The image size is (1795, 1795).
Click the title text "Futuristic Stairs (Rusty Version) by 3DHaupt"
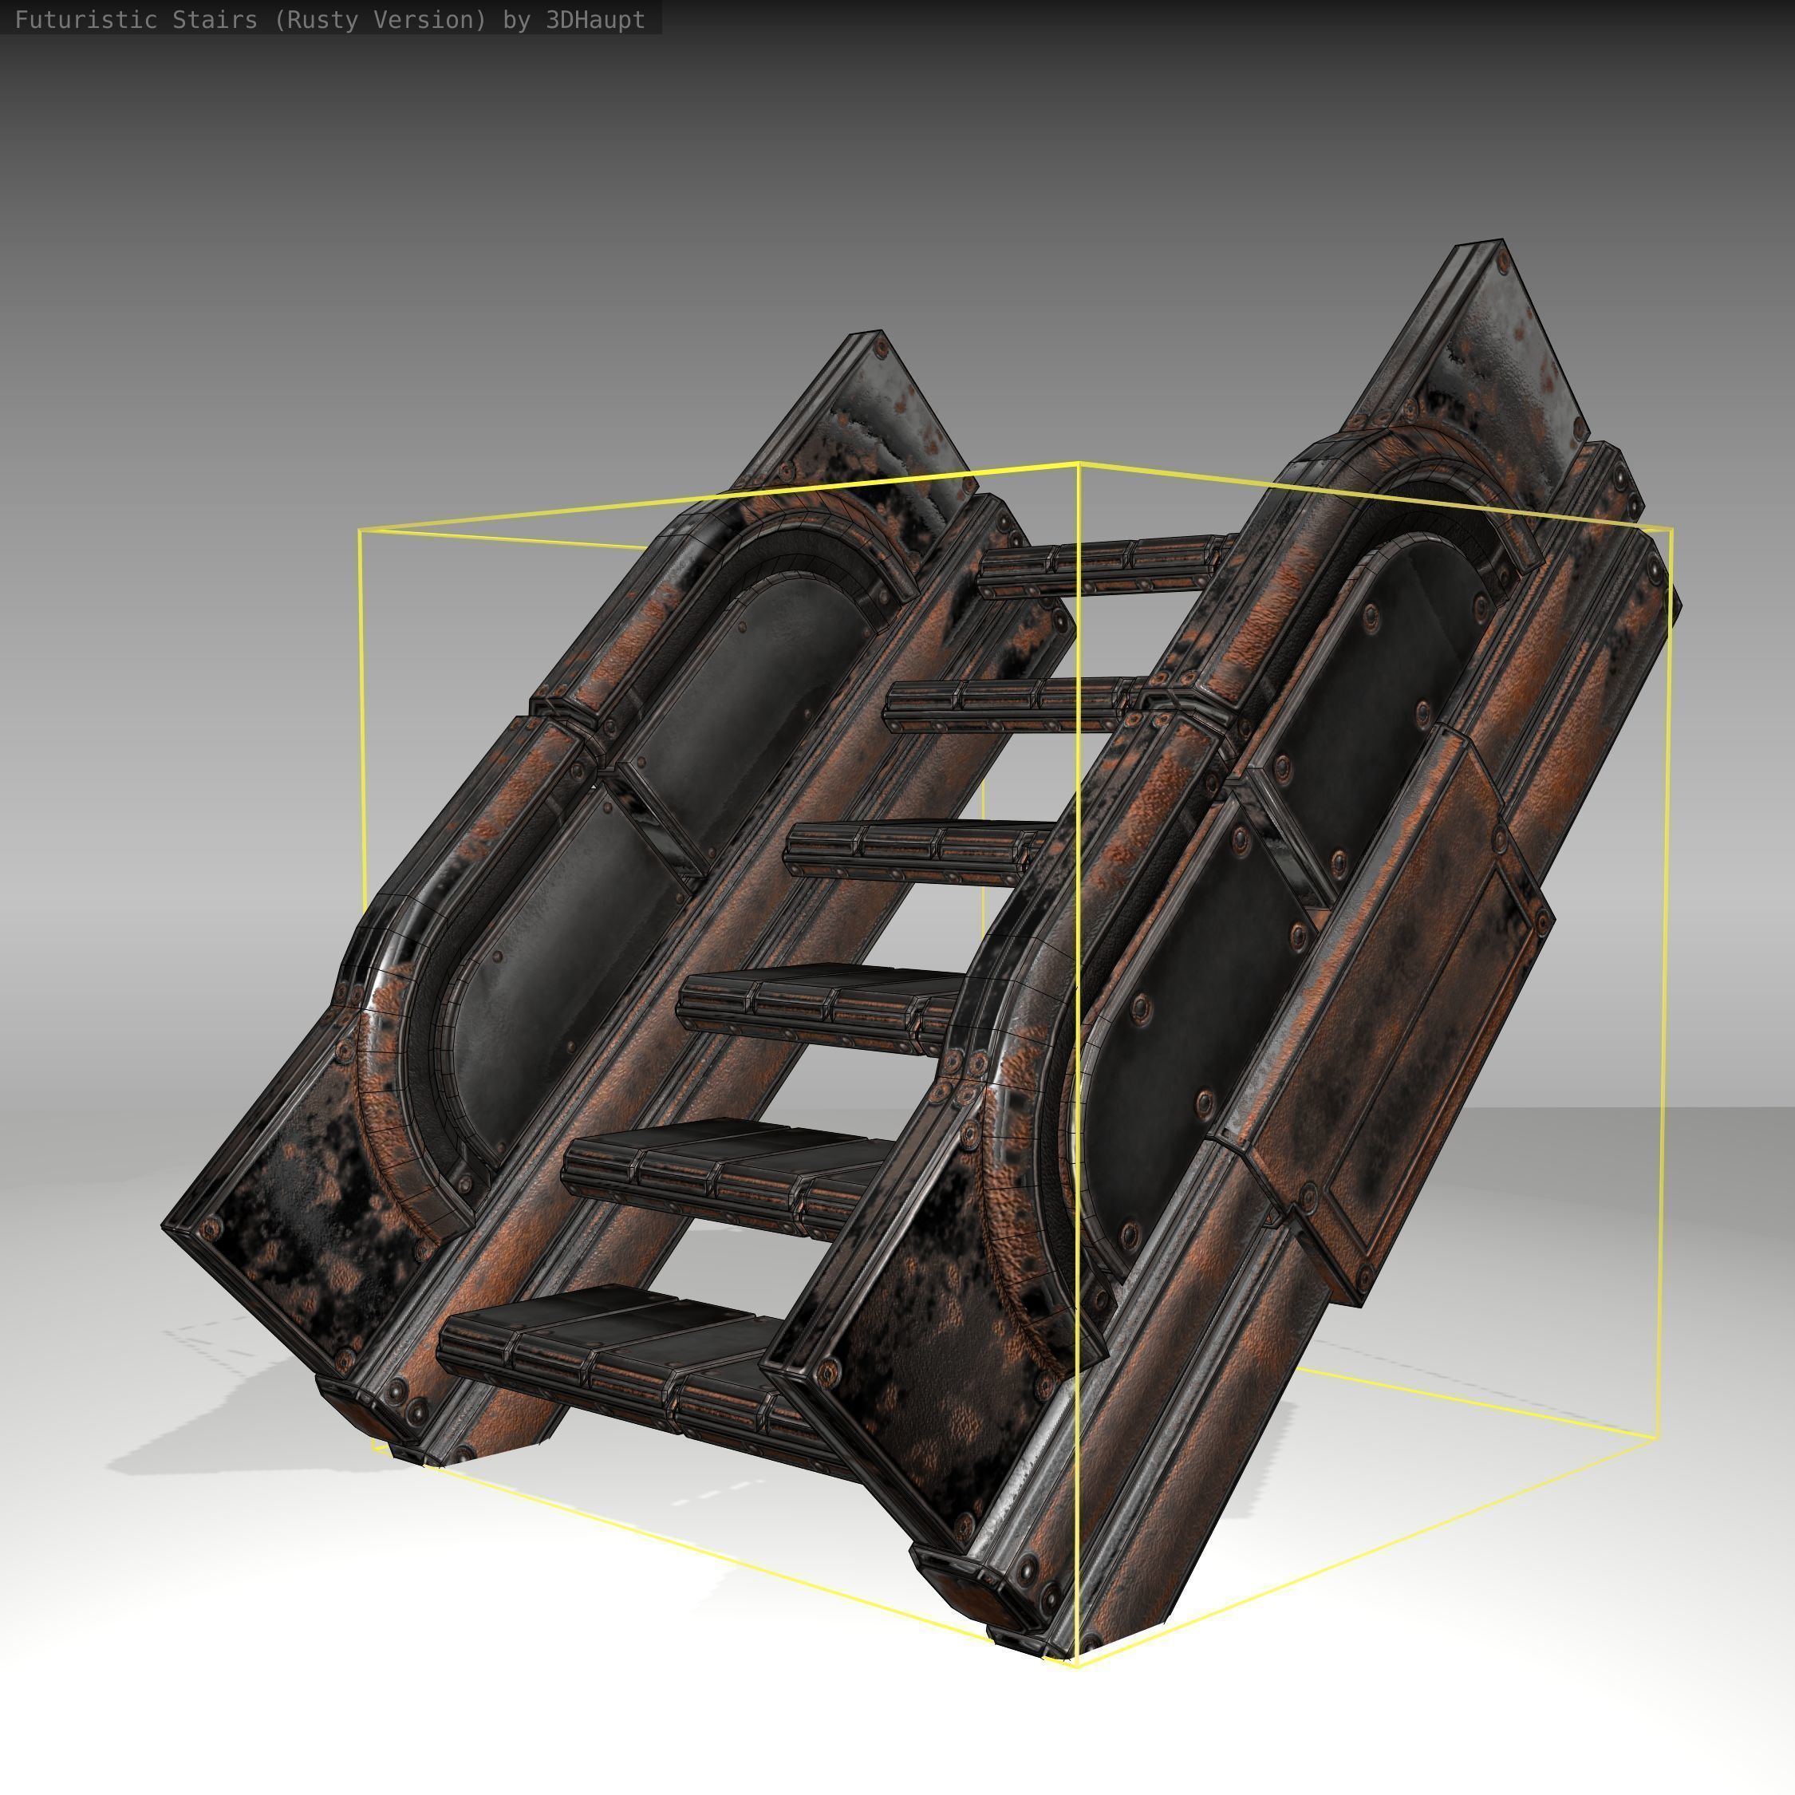(329, 21)
